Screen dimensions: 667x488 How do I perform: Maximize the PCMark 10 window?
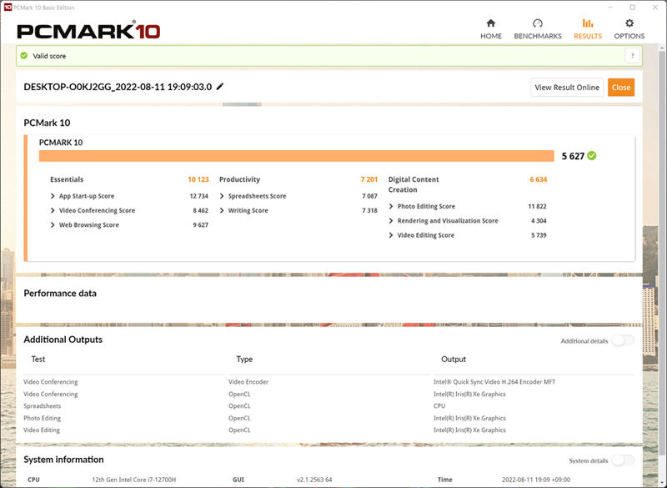(633, 8)
